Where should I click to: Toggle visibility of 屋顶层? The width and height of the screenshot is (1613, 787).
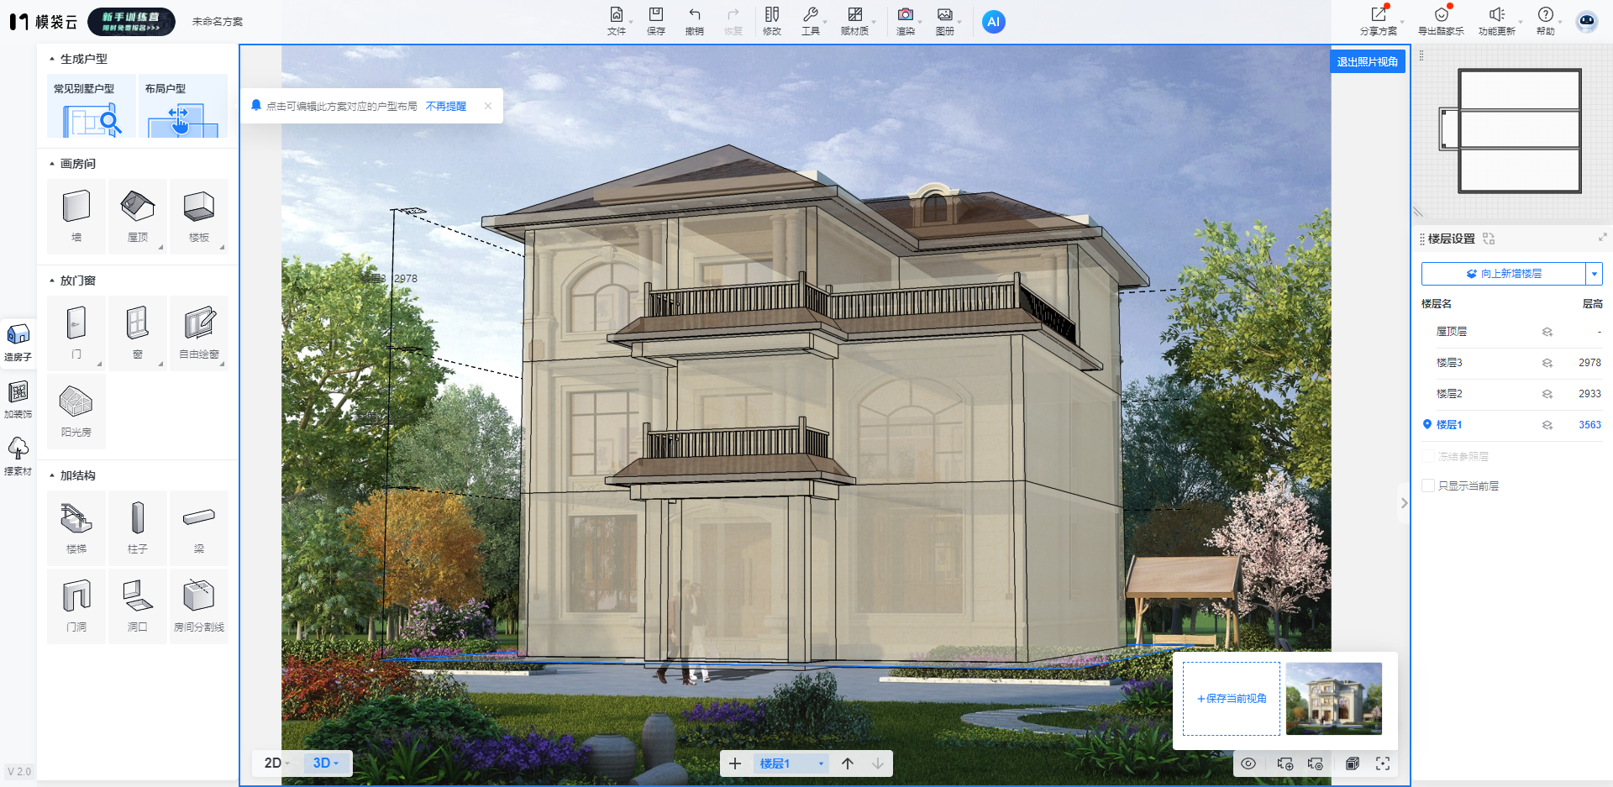pyautogui.click(x=1547, y=332)
